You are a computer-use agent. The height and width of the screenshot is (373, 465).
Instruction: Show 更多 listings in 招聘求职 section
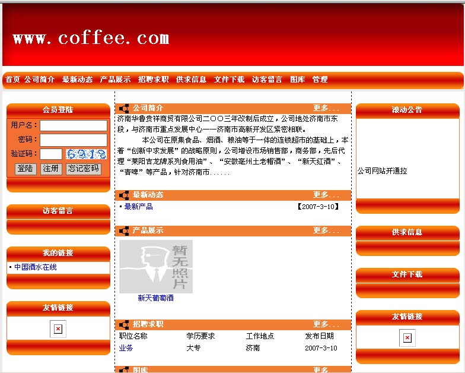coord(326,324)
